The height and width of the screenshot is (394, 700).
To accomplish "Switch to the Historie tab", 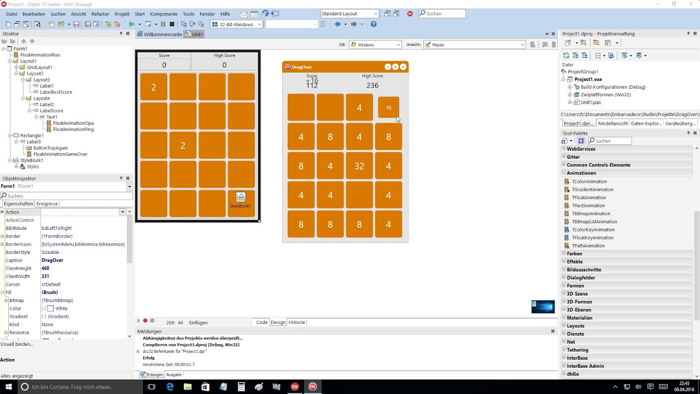I will pyautogui.click(x=297, y=322).
